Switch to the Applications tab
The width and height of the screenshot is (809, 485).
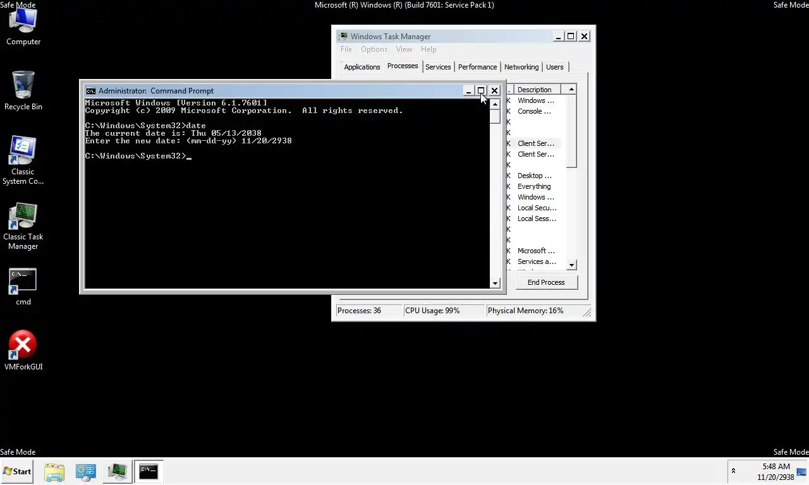coord(362,67)
